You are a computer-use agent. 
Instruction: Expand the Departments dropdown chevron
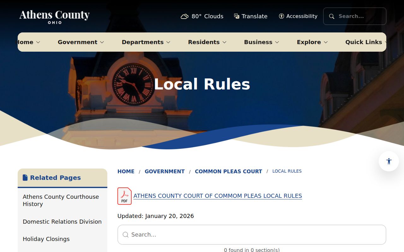coord(168,42)
